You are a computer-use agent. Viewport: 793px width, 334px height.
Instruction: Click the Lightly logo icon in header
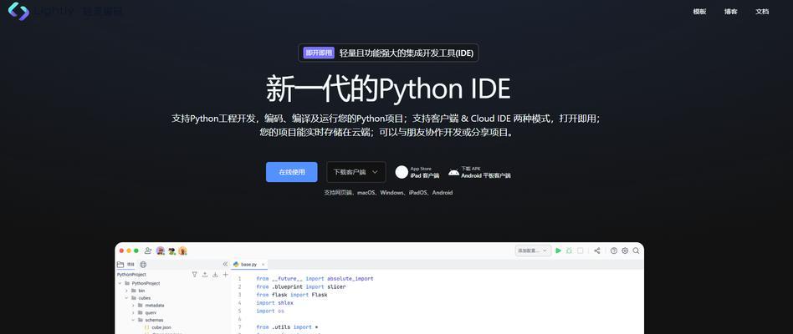[x=18, y=11]
